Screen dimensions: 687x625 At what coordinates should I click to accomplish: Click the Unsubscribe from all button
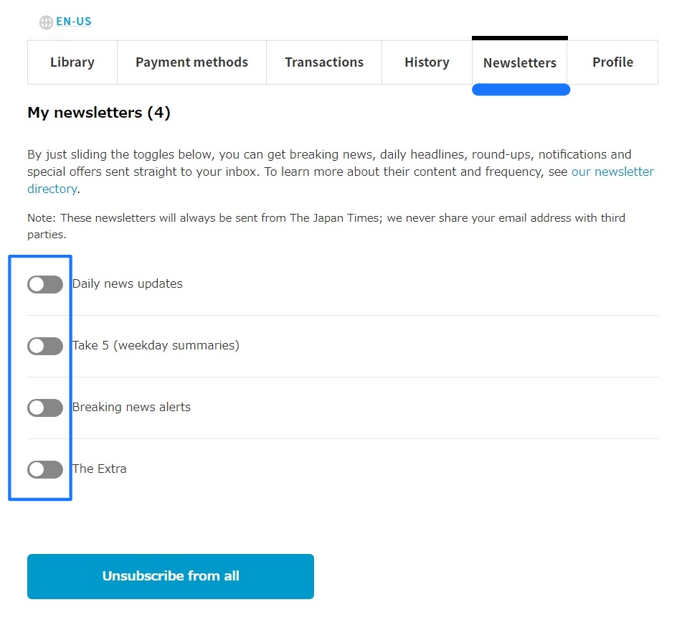[x=171, y=576]
